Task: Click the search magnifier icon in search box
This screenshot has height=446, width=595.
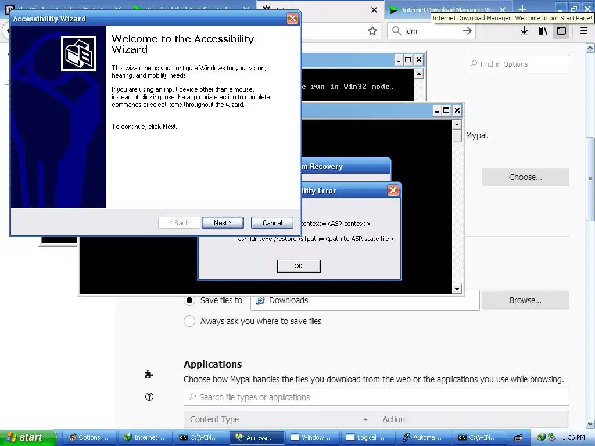Action: click(396, 31)
